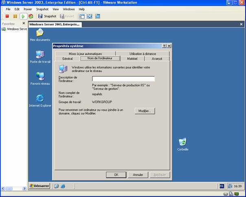Click the FR language indicator

[x=222, y=186]
